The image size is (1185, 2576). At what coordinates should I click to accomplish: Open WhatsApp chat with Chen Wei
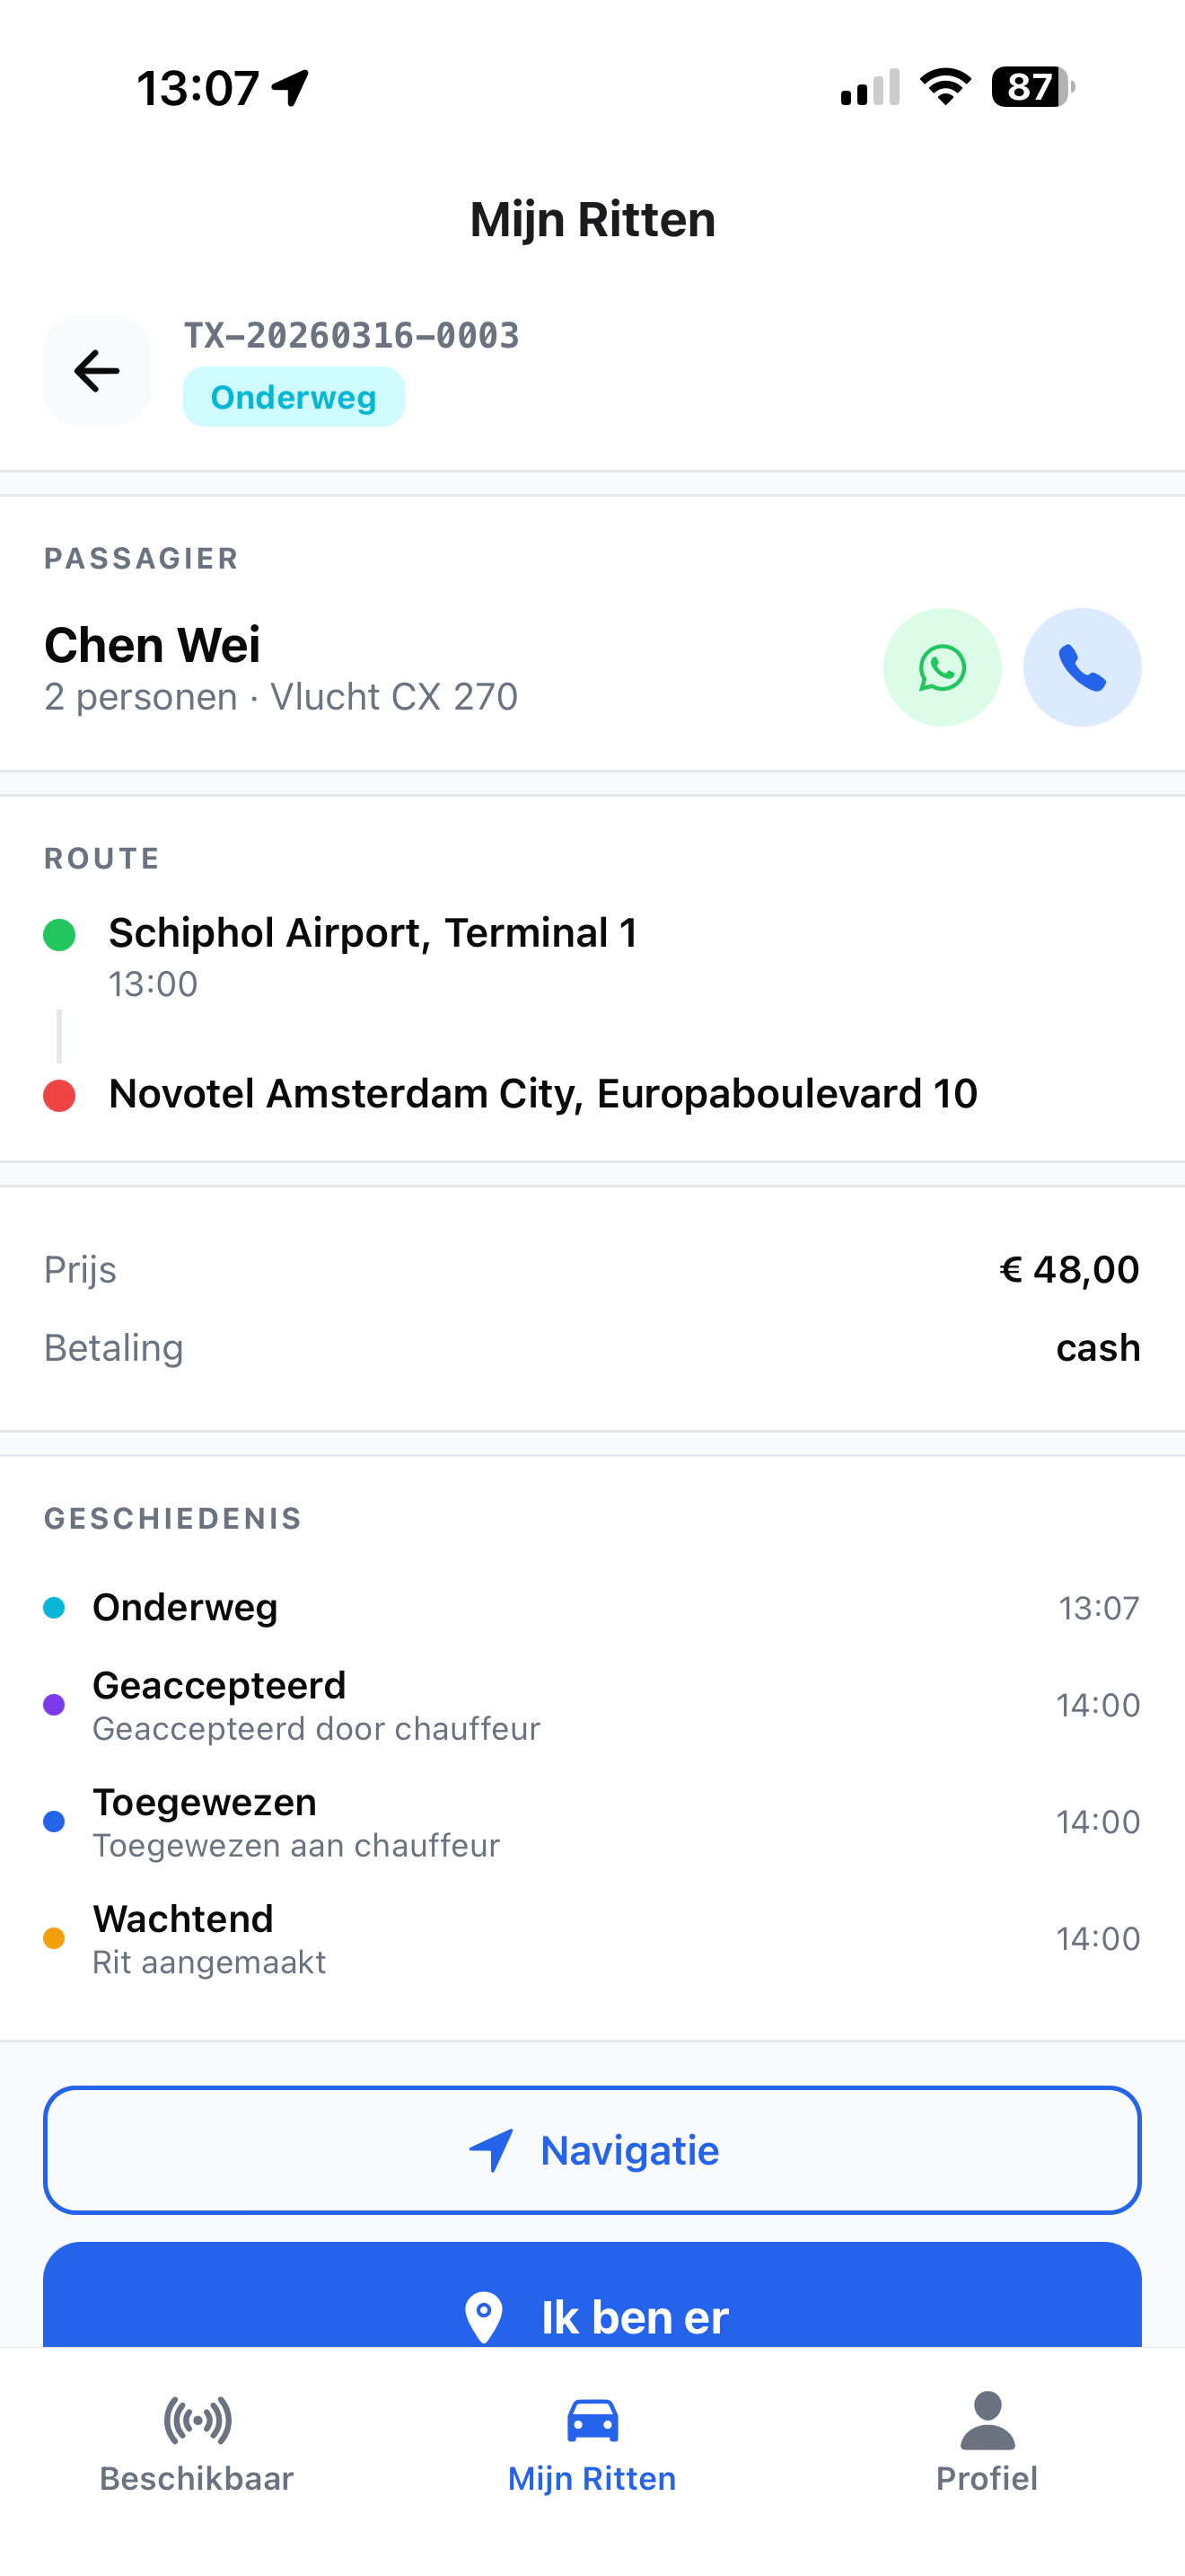[x=943, y=667]
